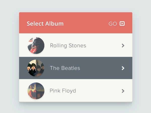Click empty space in the Rolling Stones row
151x113 pixels.
(103, 45)
